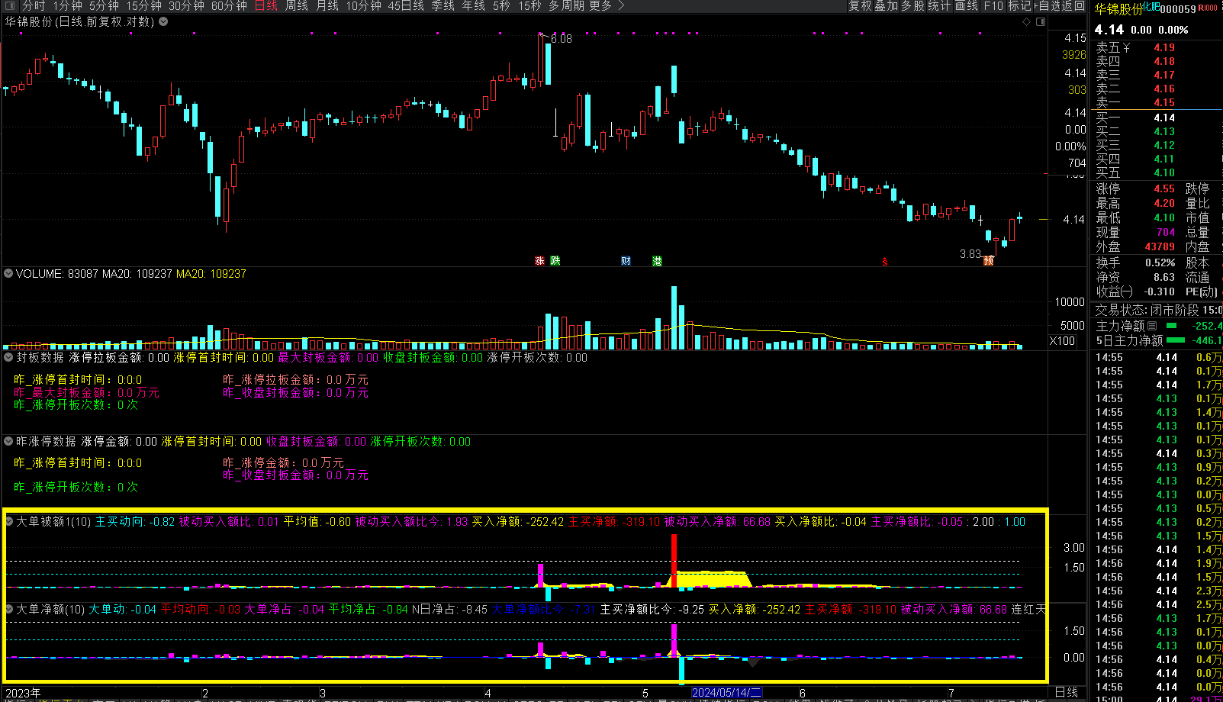This screenshot has height=702, width=1223.
Task: Open dropdown next to 华锦股份 chart title
Action: click(x=163, y=21)
